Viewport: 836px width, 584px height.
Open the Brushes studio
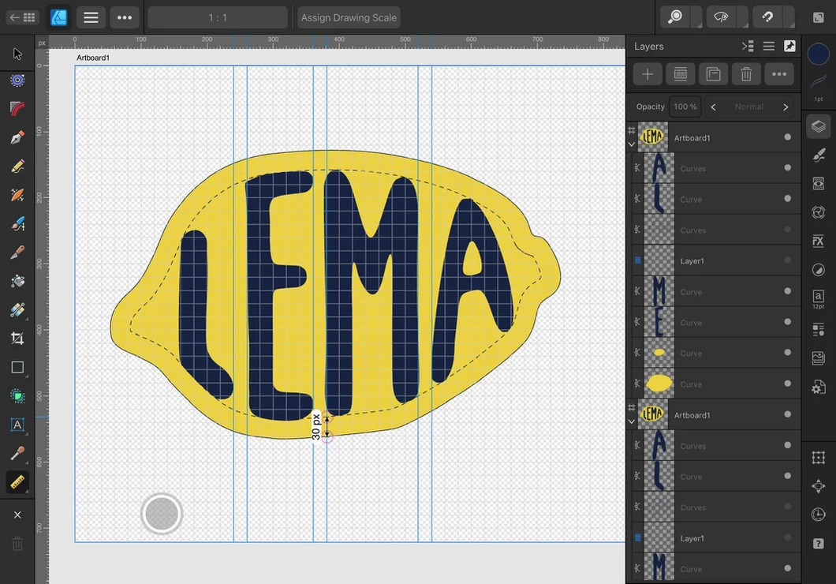click(819, 155)
